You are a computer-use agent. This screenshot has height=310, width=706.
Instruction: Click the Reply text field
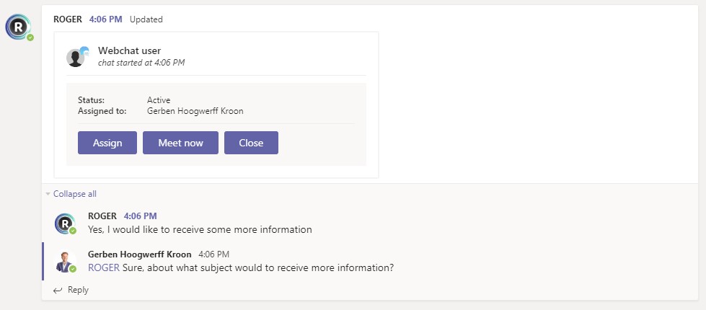coord(216,290)
